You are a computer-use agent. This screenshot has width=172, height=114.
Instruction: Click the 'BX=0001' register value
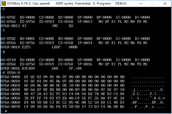pos(27,39)
